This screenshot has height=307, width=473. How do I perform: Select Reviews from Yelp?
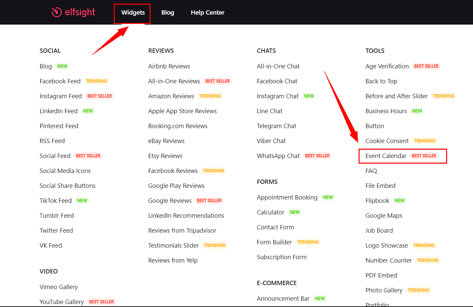pos(173,261)
